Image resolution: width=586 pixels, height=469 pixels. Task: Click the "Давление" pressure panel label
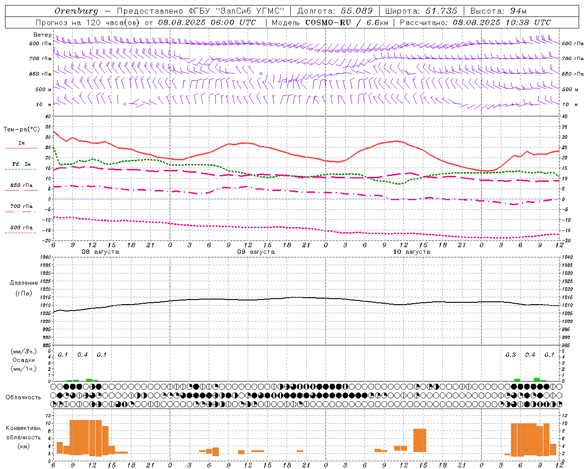coord(24,283)
